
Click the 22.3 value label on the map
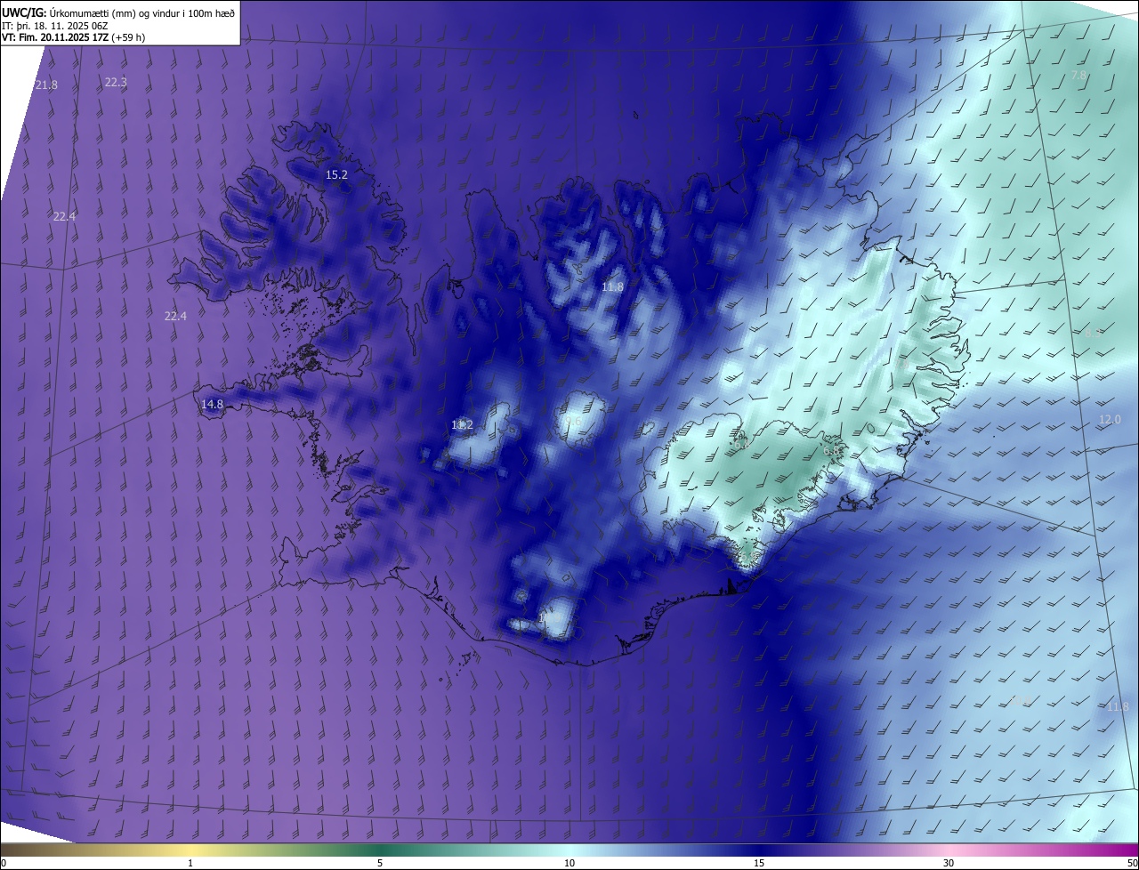coord(116,82)
